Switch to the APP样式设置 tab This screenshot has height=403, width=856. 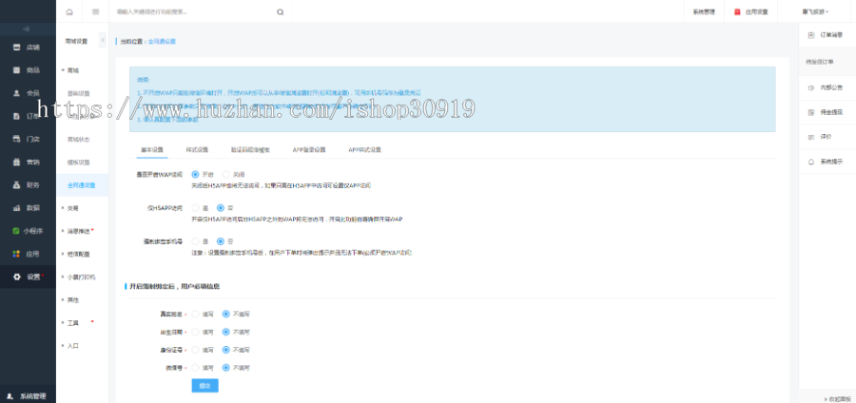364,150
